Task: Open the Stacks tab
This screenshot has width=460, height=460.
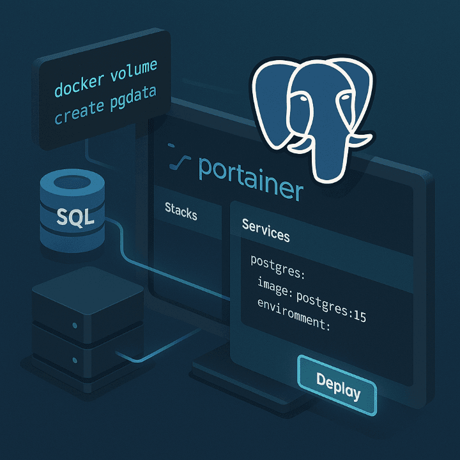Action: click(x=181, y=211)
